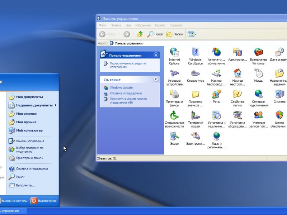Launch Мастер беспроводной сети icon
287x215 pixels.
(216, 77)
